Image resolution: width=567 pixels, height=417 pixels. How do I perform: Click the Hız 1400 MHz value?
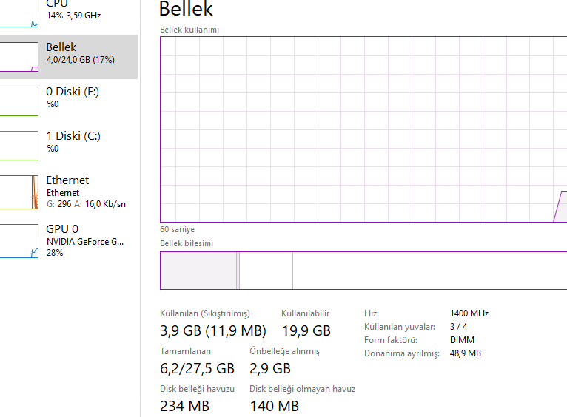(x=469, y=313)
